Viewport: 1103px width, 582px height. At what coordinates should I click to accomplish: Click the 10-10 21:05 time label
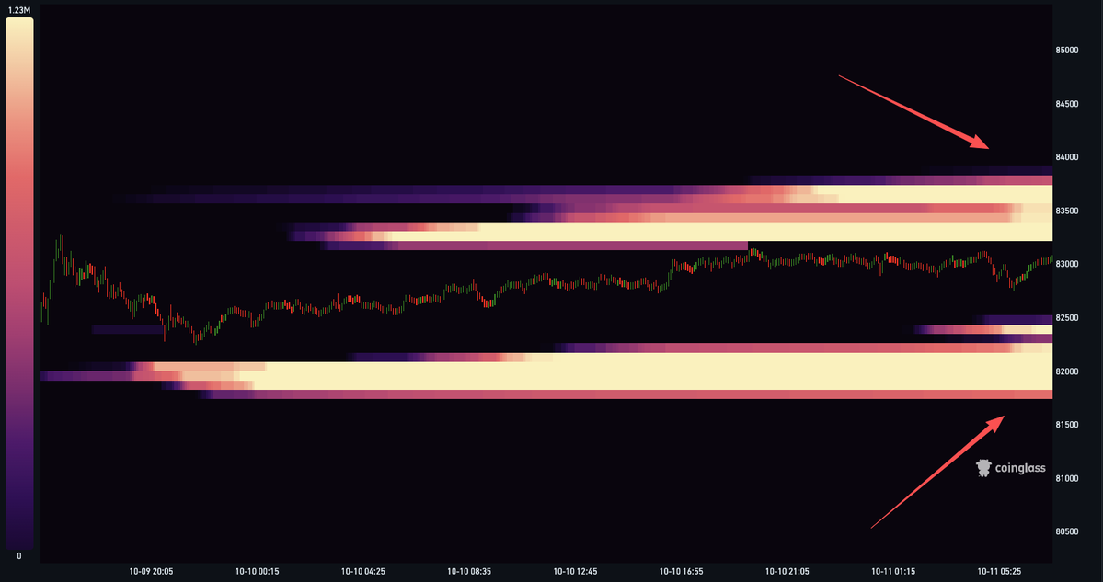787,572
